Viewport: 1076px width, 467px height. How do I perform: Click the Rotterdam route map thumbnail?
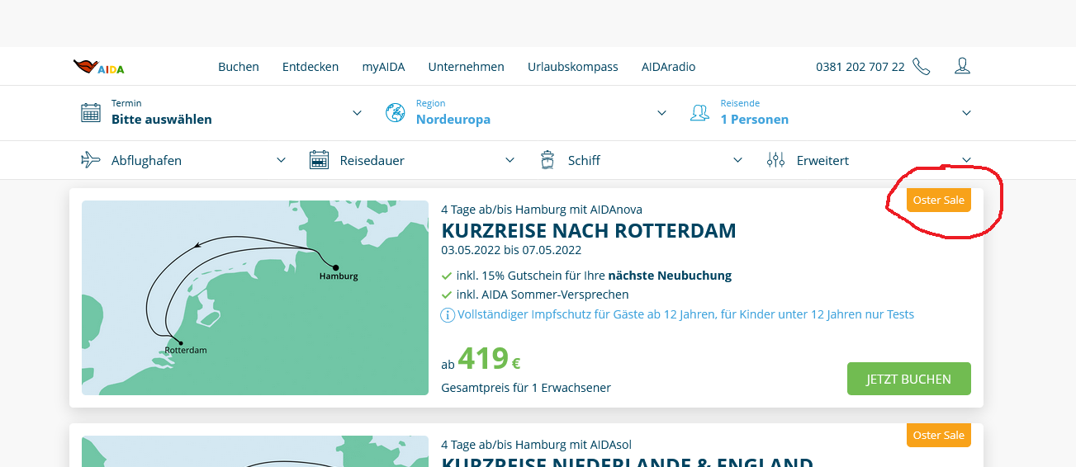(254, 298)
